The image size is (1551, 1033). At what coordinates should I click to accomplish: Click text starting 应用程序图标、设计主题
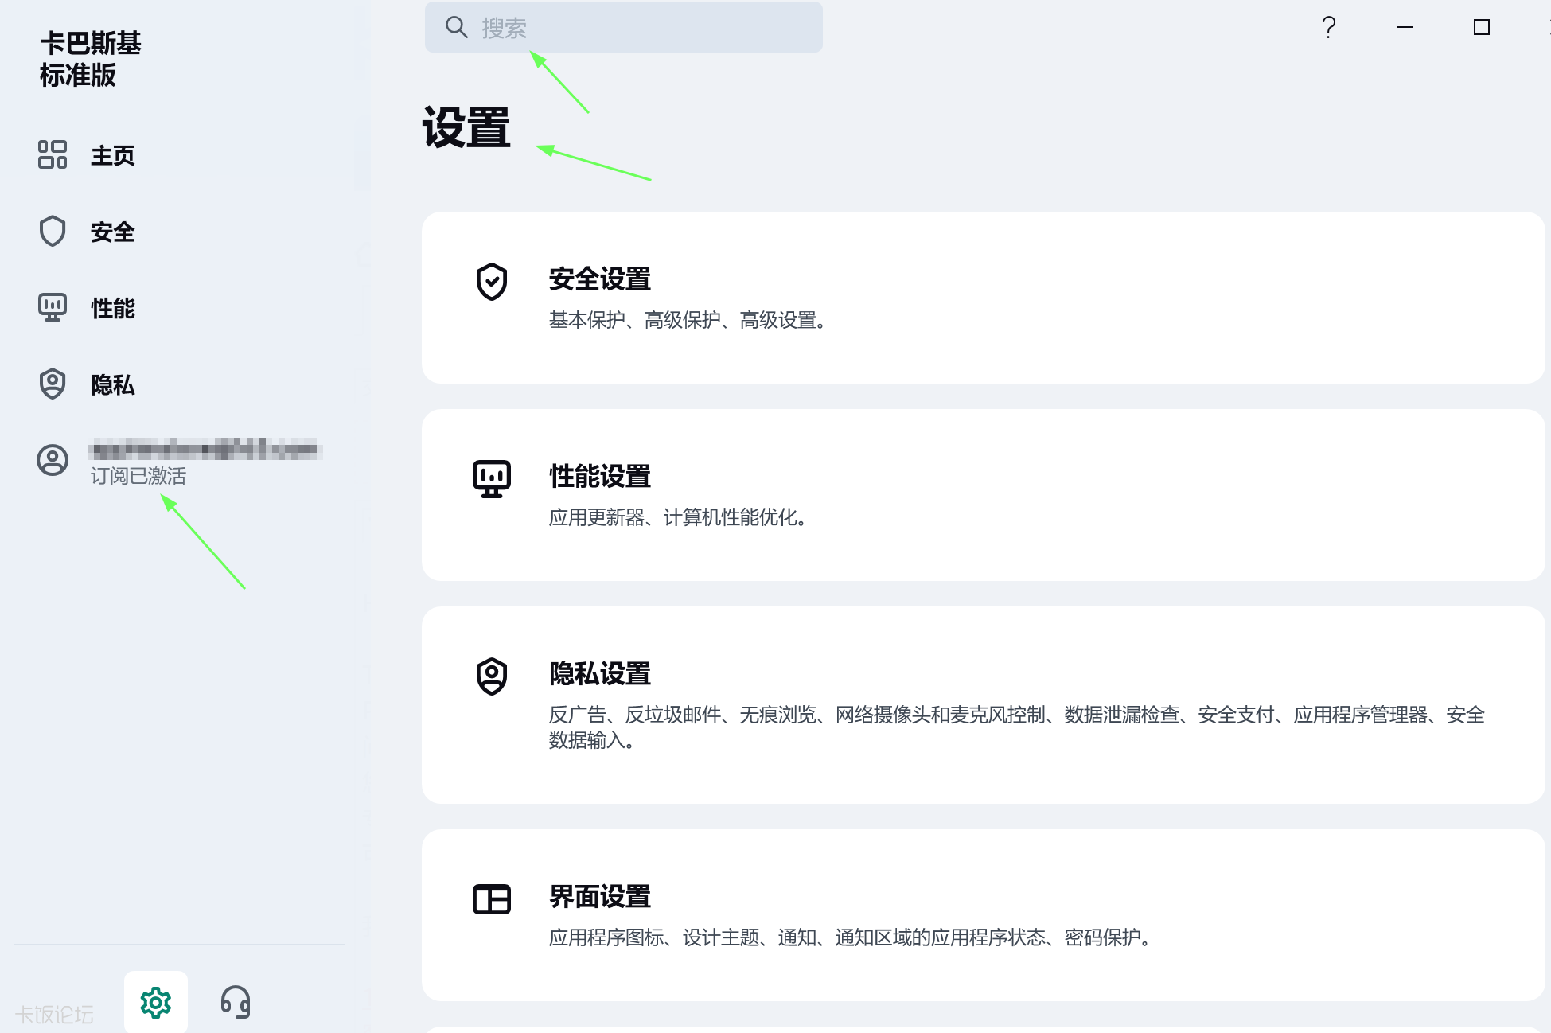point(851,937)
